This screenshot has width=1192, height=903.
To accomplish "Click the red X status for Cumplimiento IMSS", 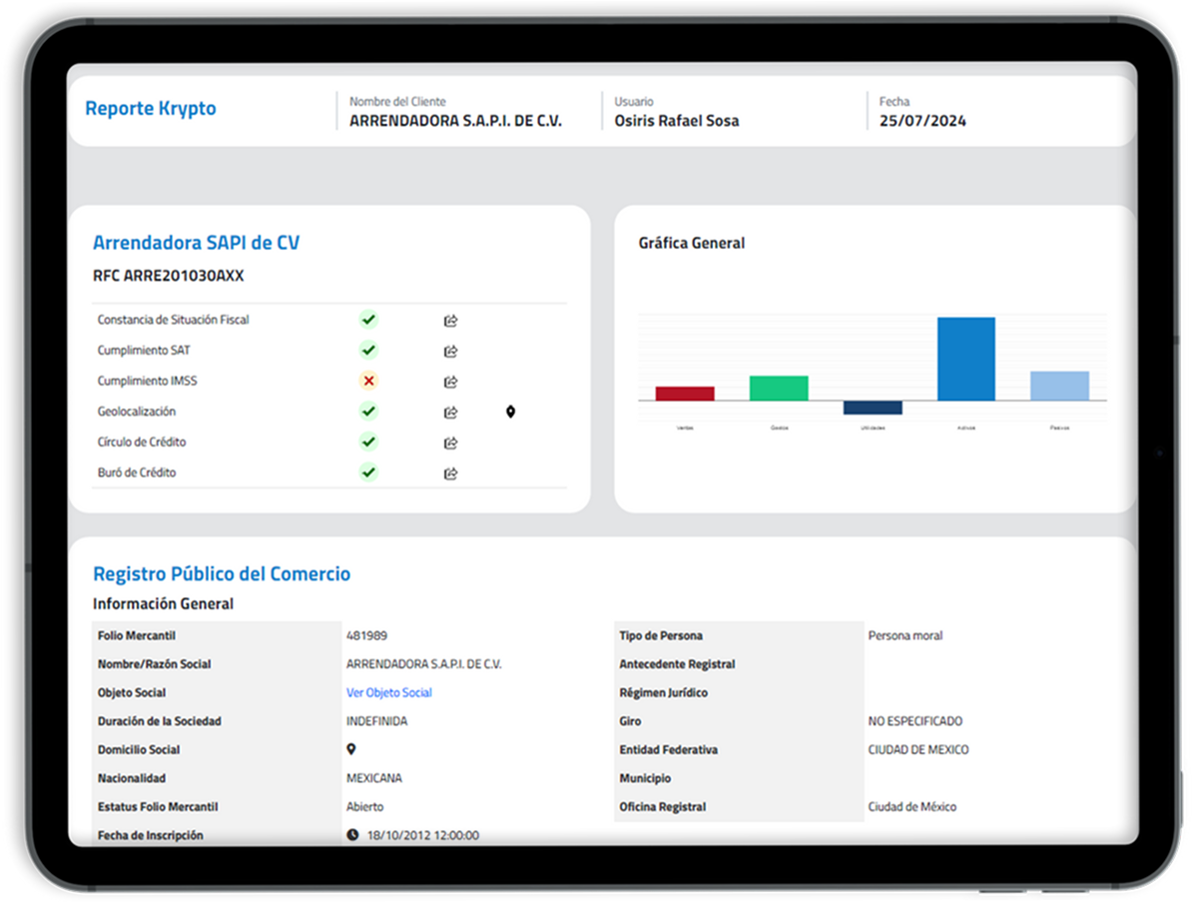I will point(368,381).
